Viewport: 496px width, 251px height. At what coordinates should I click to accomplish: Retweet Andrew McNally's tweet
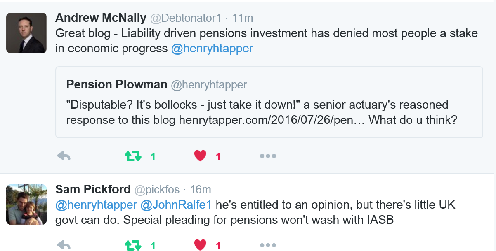(x=133, y=156)
